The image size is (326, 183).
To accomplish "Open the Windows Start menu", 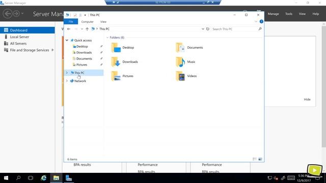I will pyautogui.click(x=6, y=178).
